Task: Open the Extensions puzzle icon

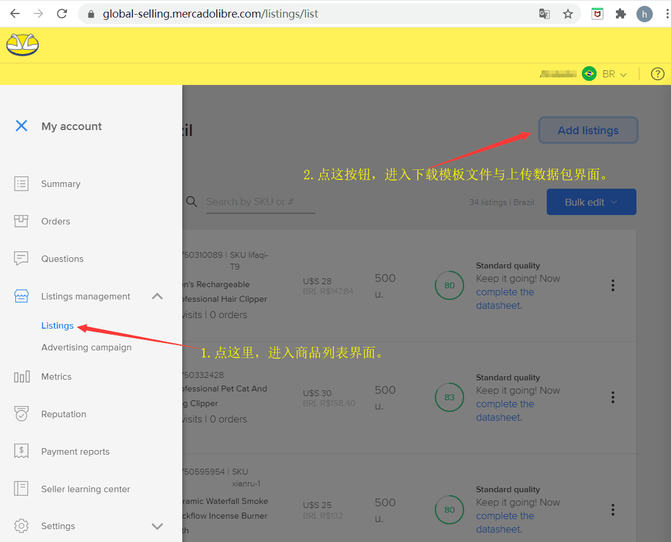Action: point(621,13)
